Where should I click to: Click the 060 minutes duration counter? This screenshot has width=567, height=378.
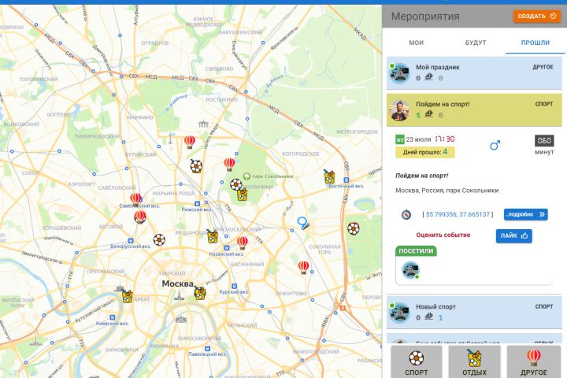coord(544,140)
